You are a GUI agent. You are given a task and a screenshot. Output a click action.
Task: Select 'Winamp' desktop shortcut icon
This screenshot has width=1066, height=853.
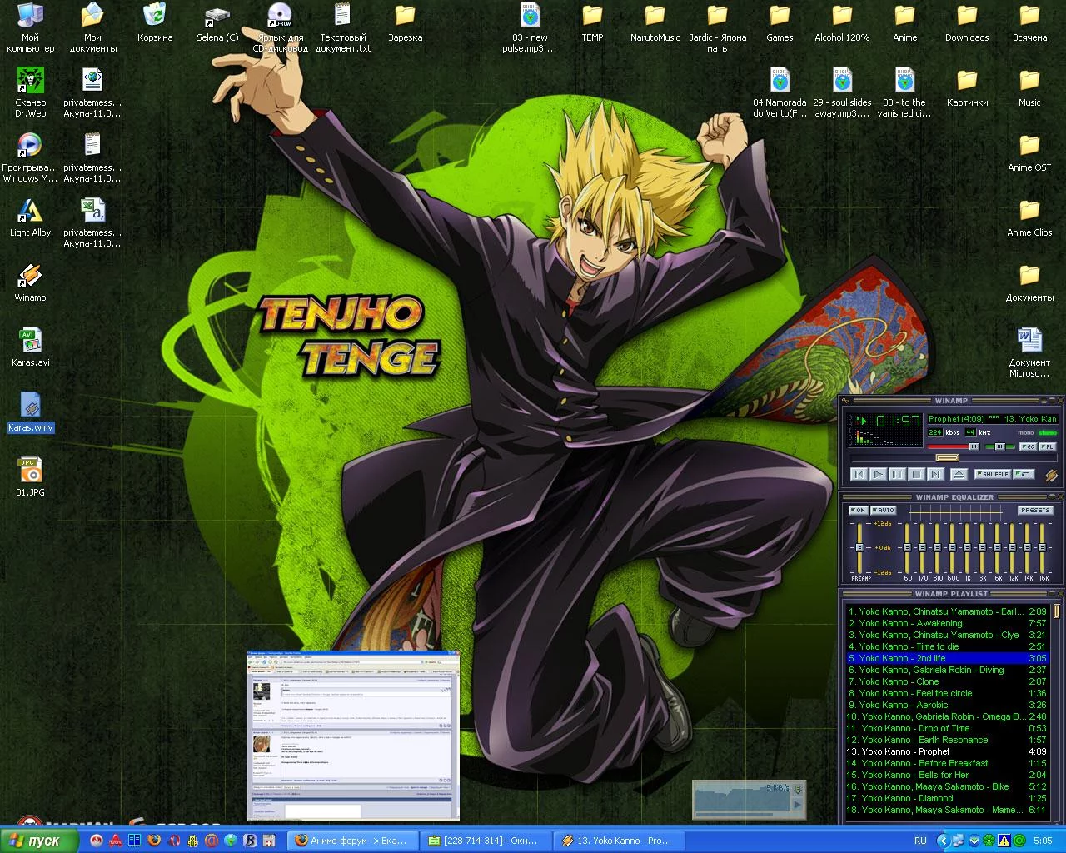(30, 283)
